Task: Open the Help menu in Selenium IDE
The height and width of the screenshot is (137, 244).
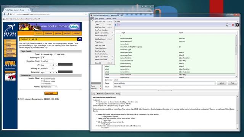Action: pos(114,19)
